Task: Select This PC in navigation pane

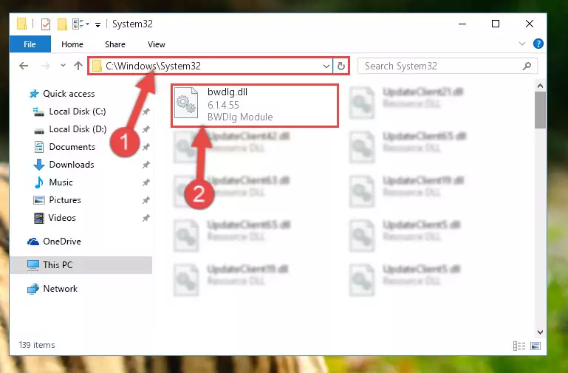Action: click(x=81, y=265)
